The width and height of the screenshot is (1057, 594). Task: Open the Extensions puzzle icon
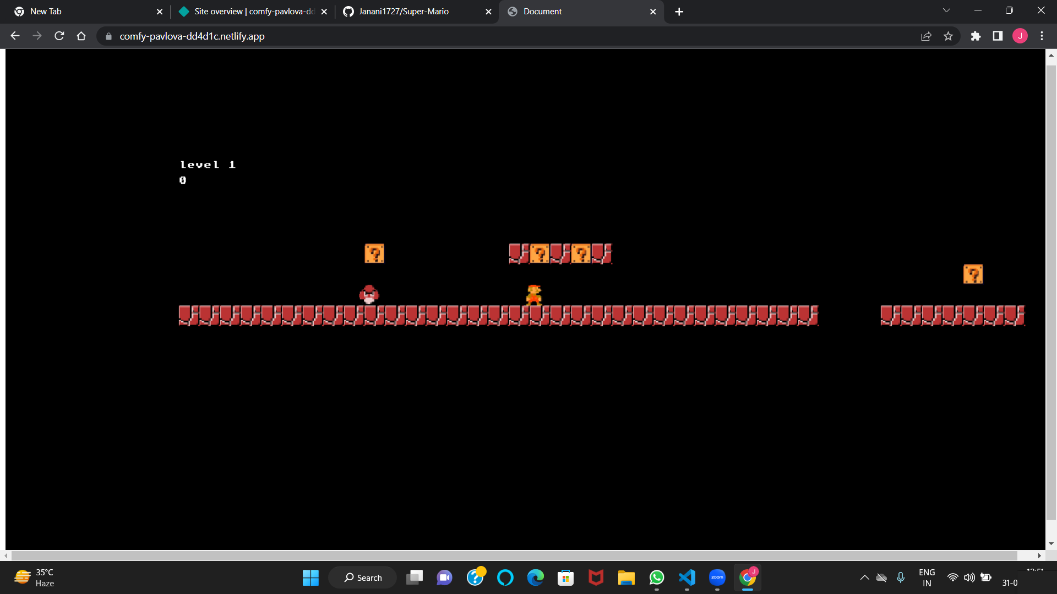point(976,36)
